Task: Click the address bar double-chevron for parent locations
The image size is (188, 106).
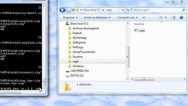Action: coord(81,10)
